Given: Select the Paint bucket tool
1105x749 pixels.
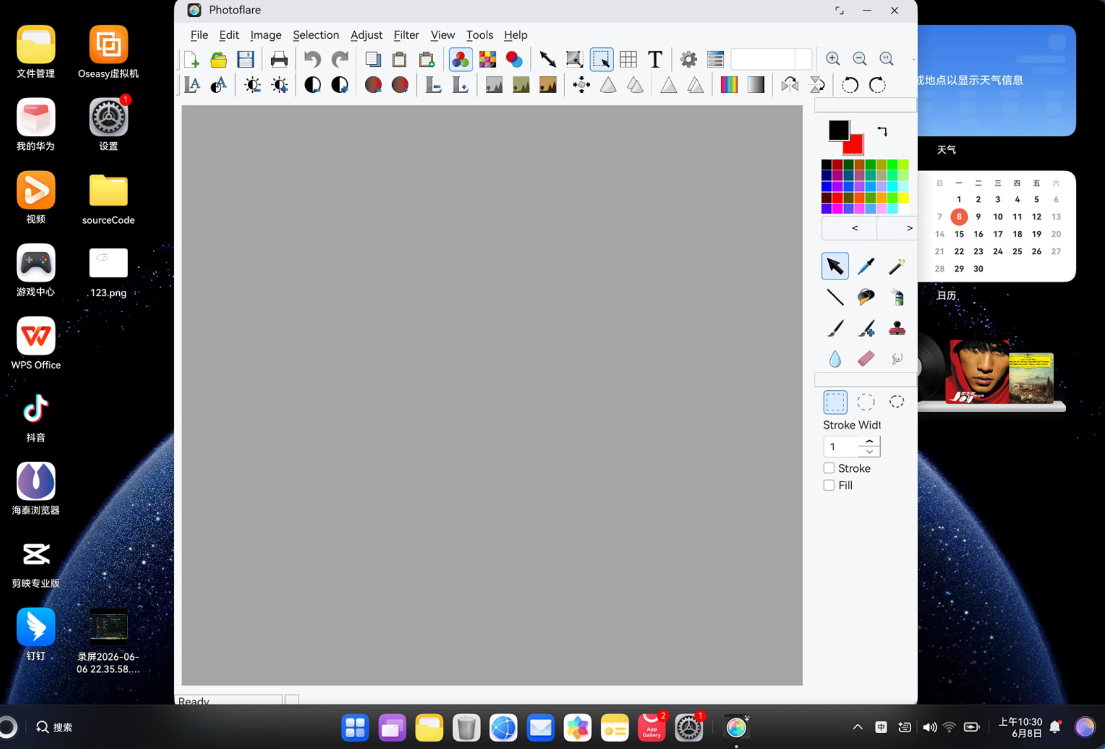Looking at the screenshot, I should click(866, 297).
